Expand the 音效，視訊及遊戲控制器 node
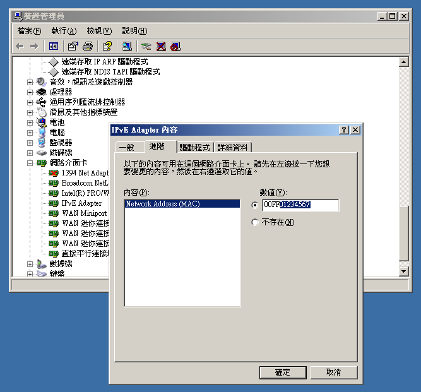Image resolution: width=421 pixels, height=392 pixels. tap(30, 82)
